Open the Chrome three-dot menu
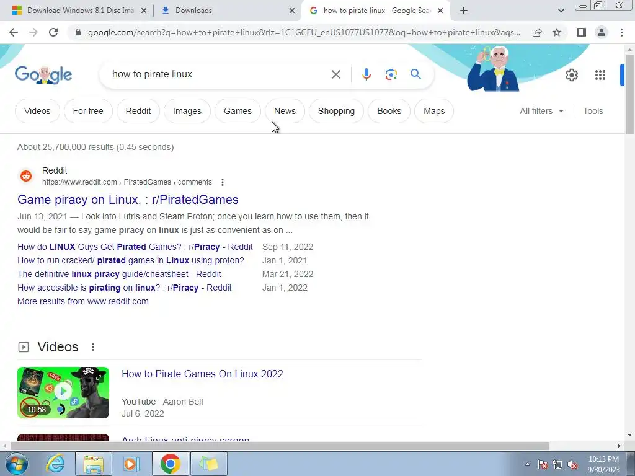This screenshot has width=635, height=476. point(621,32)
